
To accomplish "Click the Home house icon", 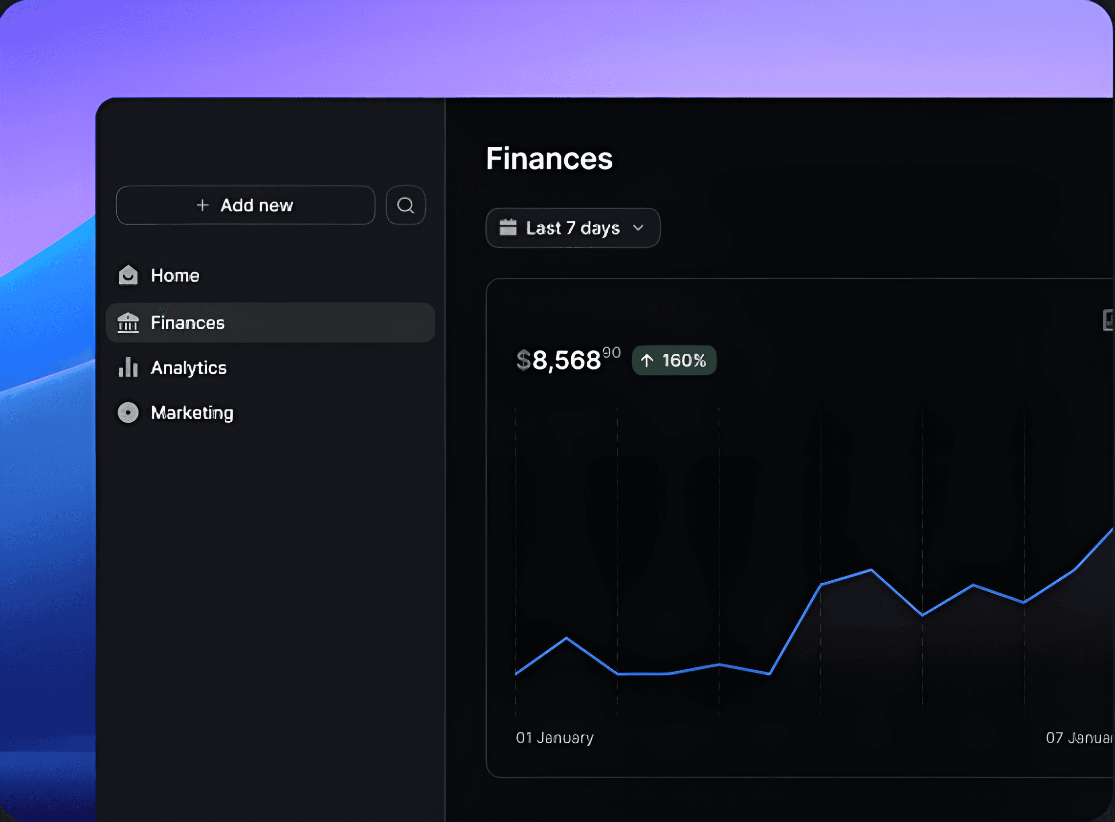I will pos(128,275).
